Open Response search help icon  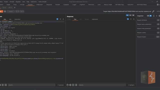pos(67,85)
